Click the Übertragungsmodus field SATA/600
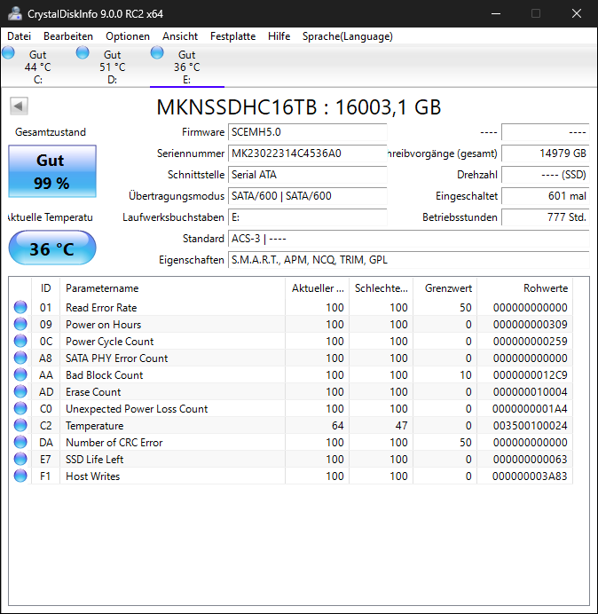This screenshot has height=614, width=598. (x=307, y=196)
